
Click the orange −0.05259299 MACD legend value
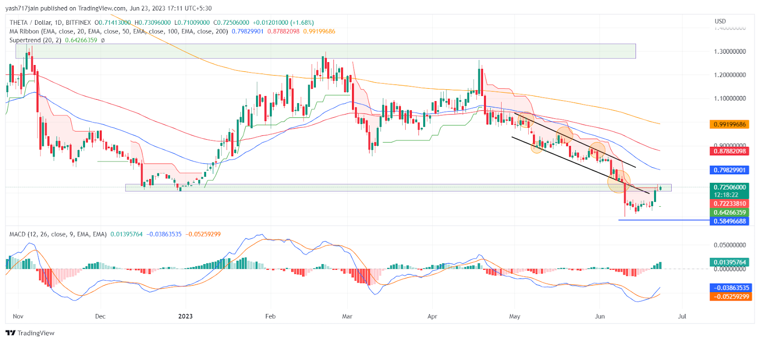203,234
